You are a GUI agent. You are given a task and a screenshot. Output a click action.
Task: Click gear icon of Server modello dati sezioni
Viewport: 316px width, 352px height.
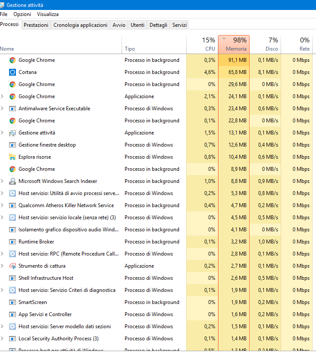click(x=13, y=326)
